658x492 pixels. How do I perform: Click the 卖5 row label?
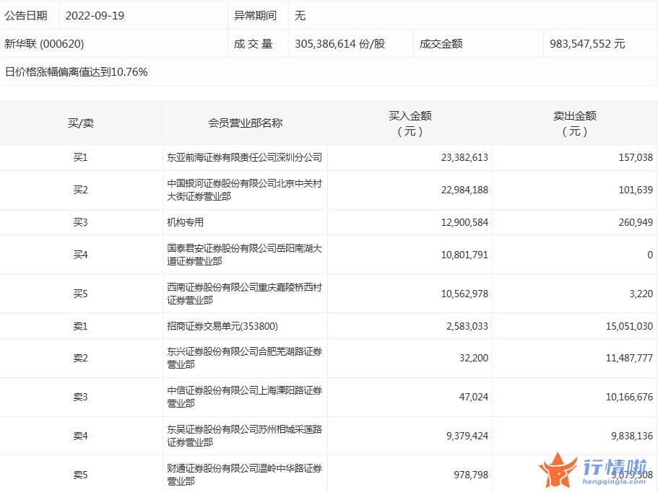[81, 475]
